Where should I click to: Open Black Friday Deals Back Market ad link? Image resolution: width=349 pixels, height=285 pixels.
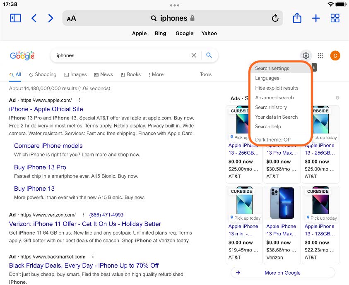(84, 266)
